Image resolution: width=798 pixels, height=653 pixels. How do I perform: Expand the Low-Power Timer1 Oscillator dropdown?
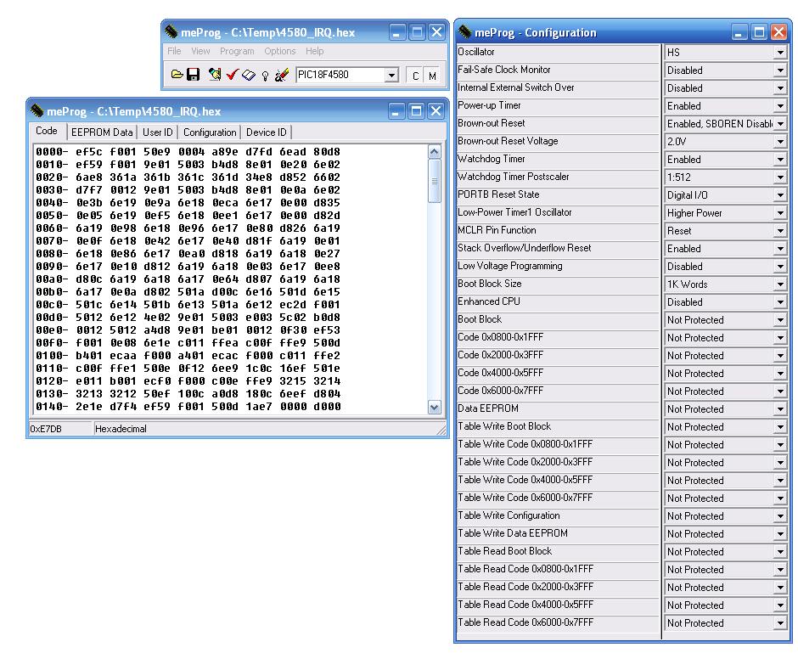coord(780,213)
